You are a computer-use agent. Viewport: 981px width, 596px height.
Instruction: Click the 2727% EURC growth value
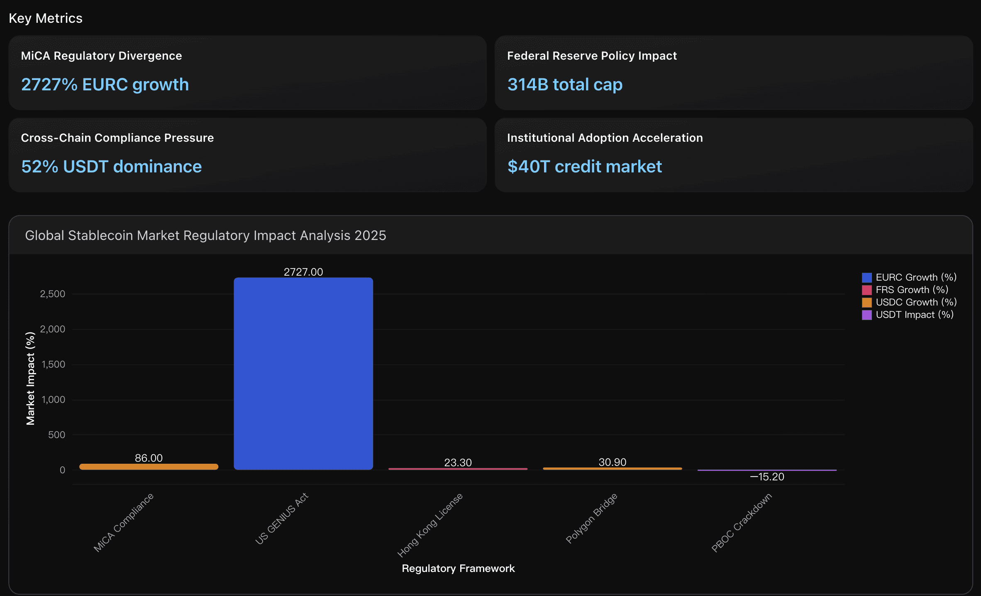pyautogui.click(x=105, y=85)
